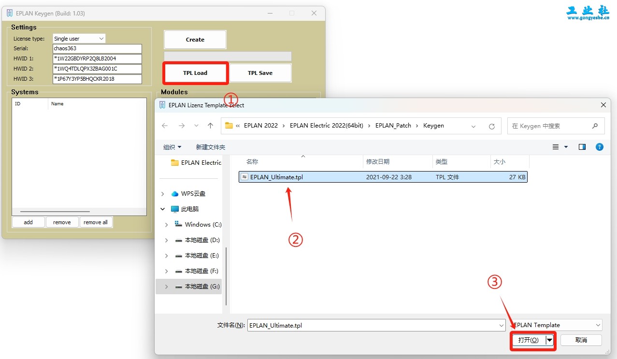Expand 本地磁盘 (E:) node

[167, 256]
